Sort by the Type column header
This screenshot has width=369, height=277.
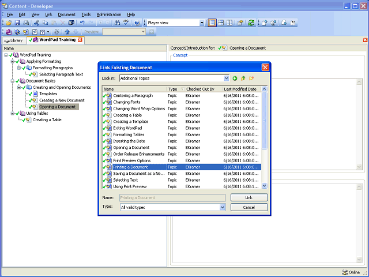(x=175, y=89)
